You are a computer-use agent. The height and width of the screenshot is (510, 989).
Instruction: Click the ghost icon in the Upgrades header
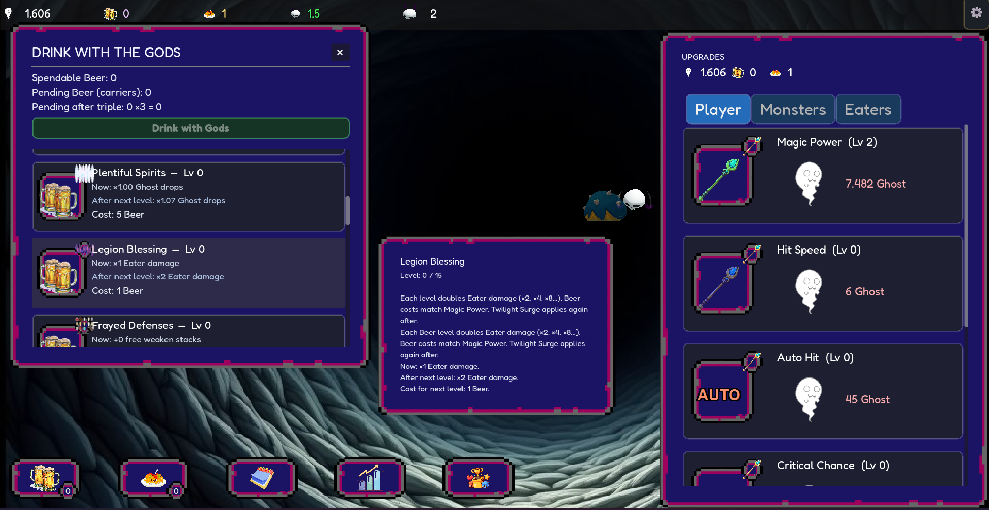(x=688, y=72)
